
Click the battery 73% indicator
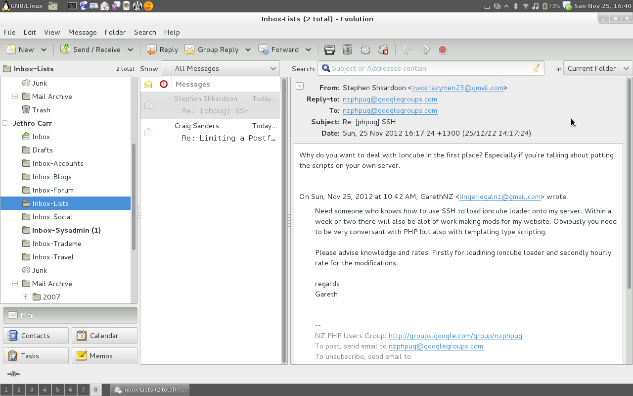click(551, 6)
